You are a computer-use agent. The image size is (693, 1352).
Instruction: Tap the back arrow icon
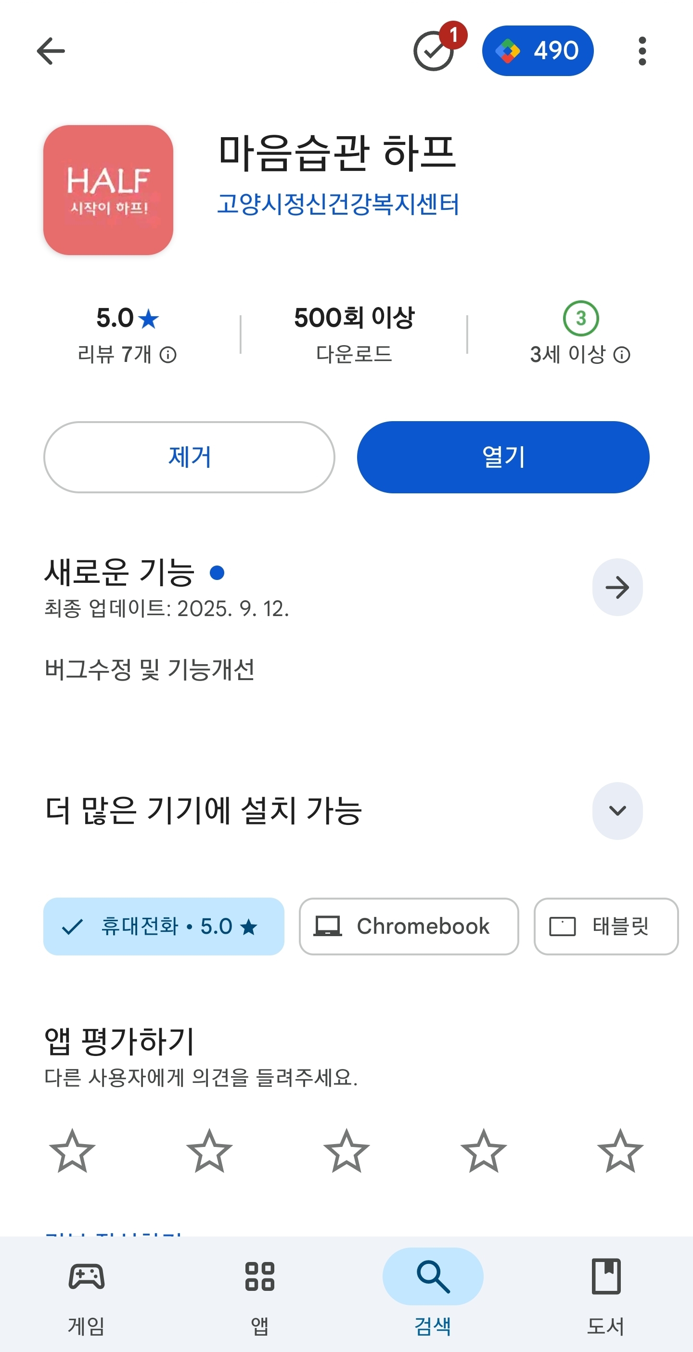(x=51, y=51)
